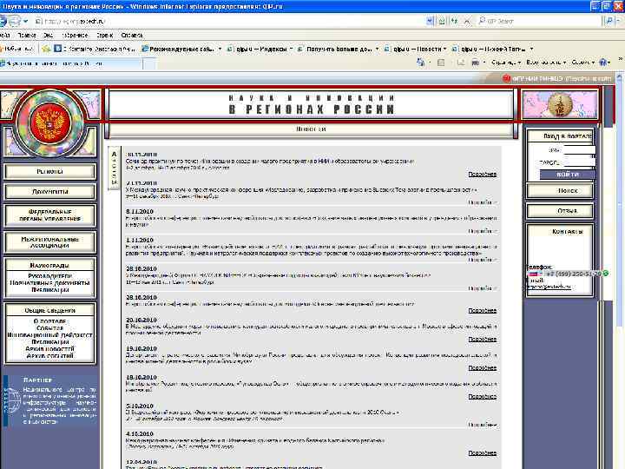Open the В Контакте favorites bar link

coord(95,49)
